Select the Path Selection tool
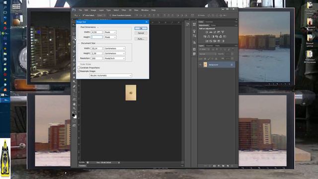The height and width of the screenshot is (179, 318). click(74, 95)
